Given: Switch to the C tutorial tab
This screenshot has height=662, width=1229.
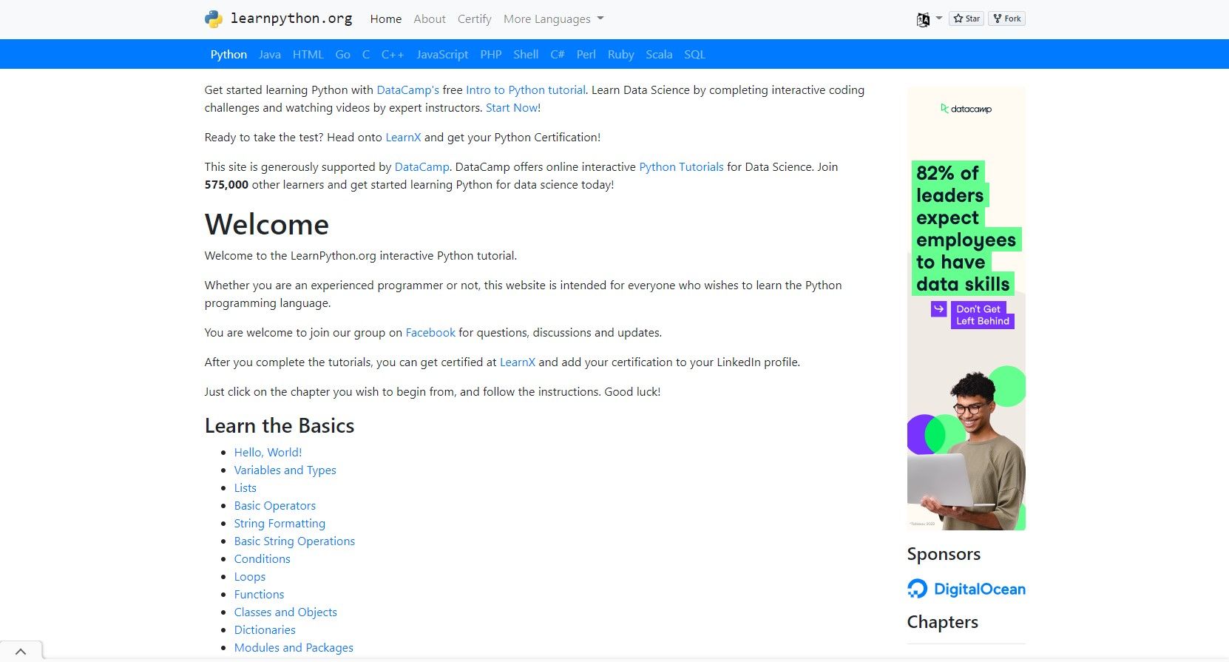Looking at the screenshot, I should pyautogui.click(x=366, y=55).
